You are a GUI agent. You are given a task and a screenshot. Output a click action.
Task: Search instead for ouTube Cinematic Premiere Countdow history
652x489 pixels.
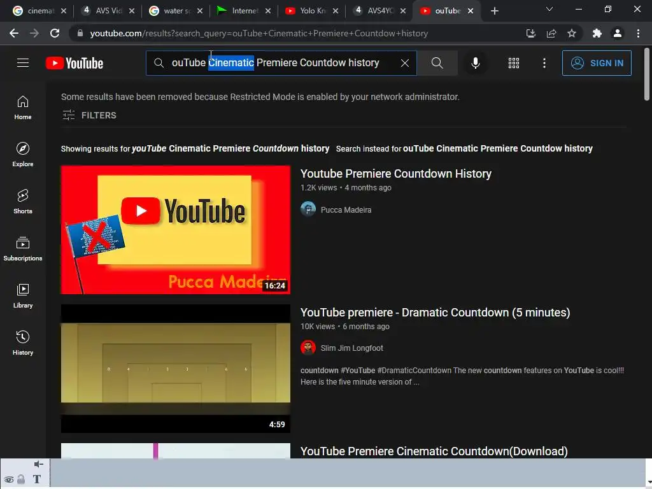(498, 148)
